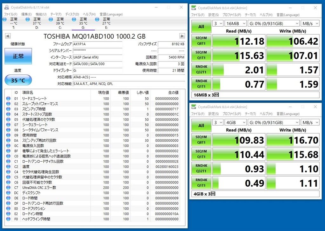Click status dot for UltraDMA CRC エラー数 row
Screen dimensions: 325x231
pos(8,188)
